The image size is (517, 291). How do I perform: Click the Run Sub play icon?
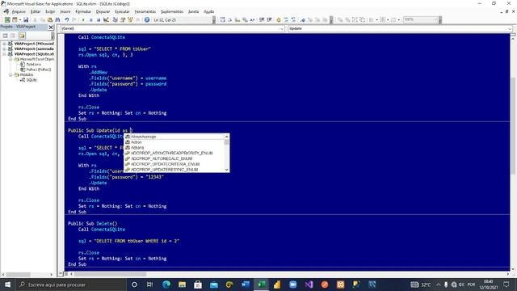coord(83,19)
